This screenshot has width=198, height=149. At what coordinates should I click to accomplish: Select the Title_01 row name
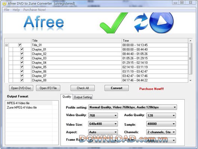pos(37,45)
